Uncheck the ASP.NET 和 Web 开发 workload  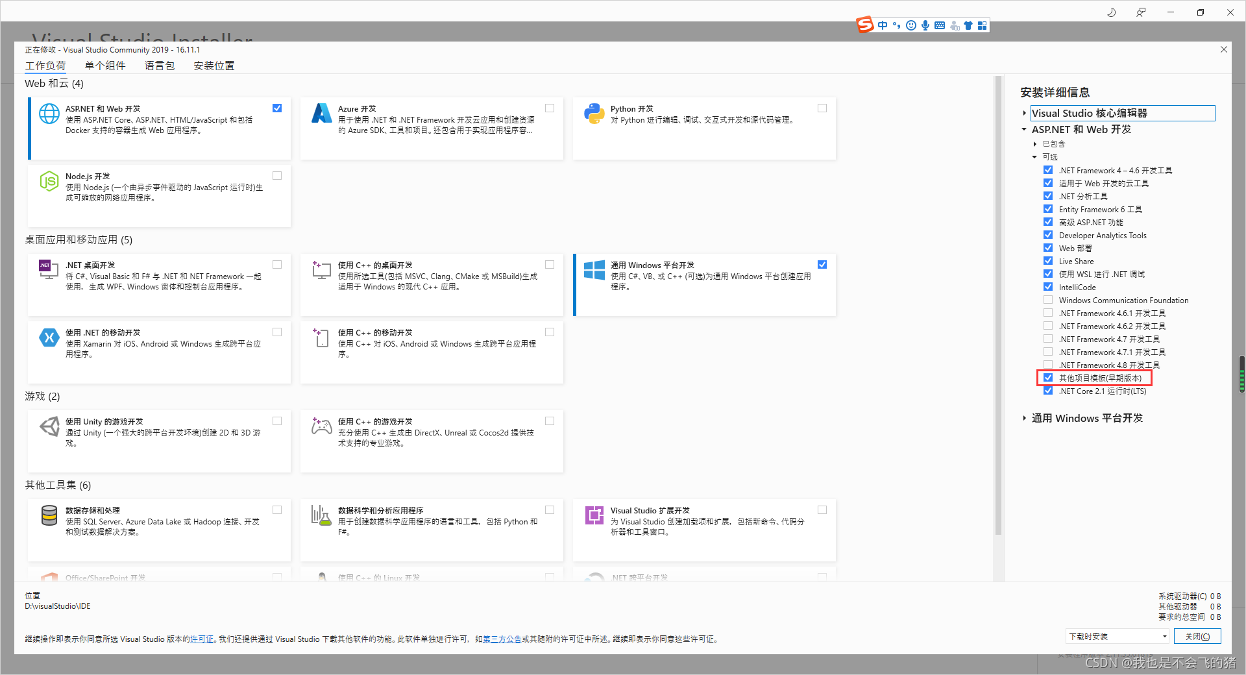pyautogui.click(x=277, y=108)
